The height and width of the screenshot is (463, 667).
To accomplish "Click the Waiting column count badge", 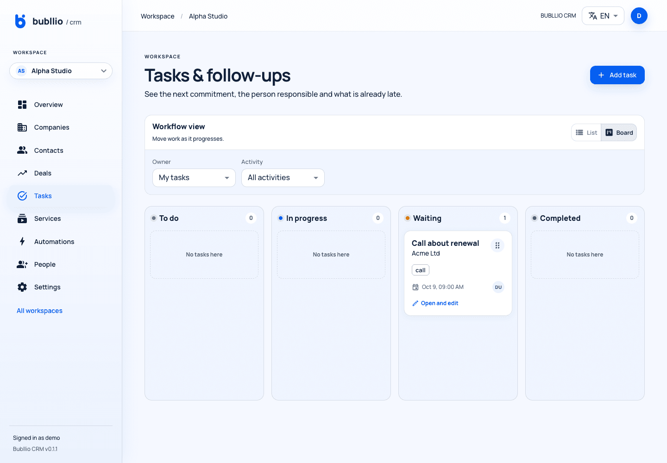I will click(505, 218).
